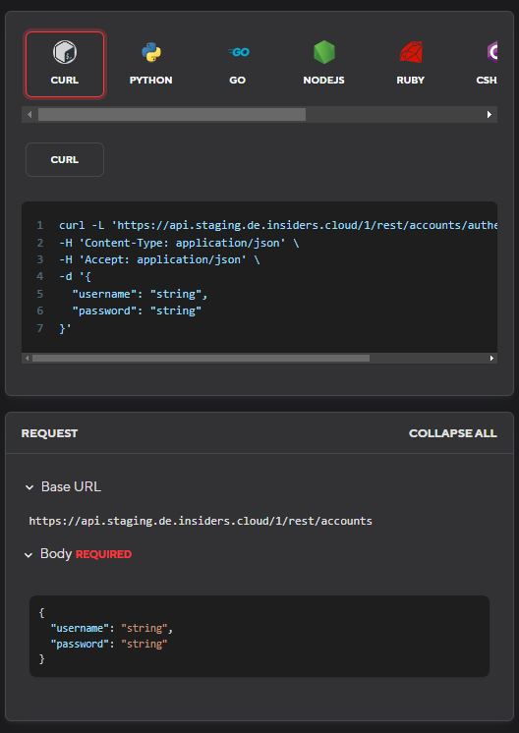Select the NODEJS language tab

[323, 65]
